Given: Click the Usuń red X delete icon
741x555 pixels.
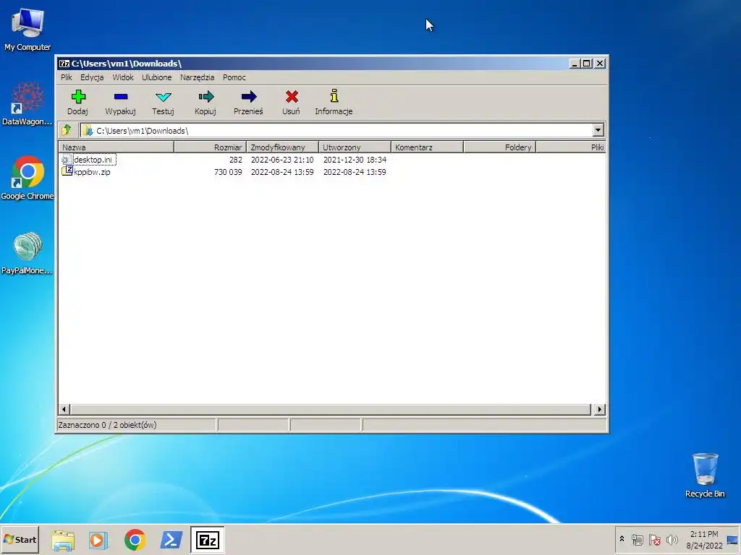Looking at the screenshot, I should [x=292, y=97].
